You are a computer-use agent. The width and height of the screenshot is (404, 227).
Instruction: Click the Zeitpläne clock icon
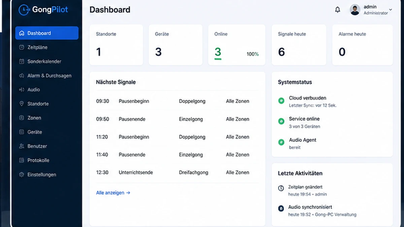[x=22, y=47]
